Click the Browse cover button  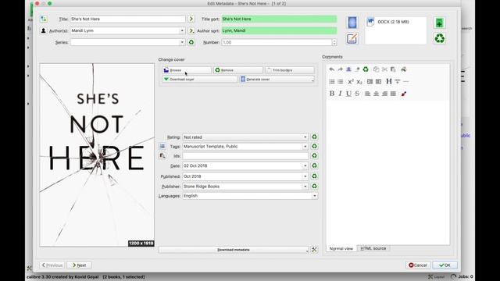[x=186, y=70]
